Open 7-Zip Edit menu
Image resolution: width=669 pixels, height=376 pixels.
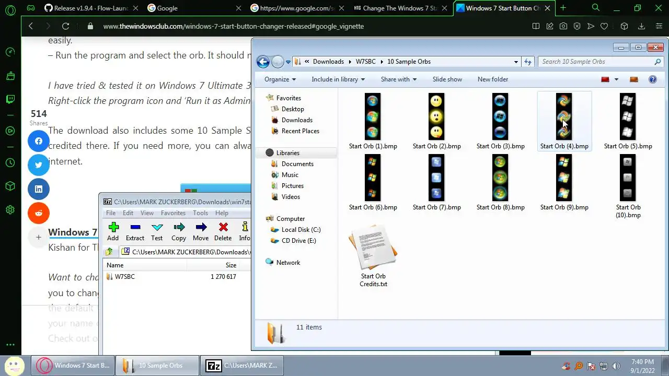(x=128, y=213)
